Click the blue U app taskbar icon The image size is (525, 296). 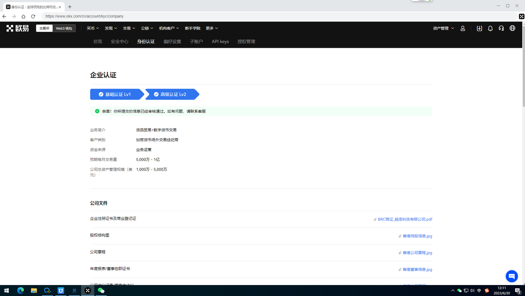coord(61,291)
